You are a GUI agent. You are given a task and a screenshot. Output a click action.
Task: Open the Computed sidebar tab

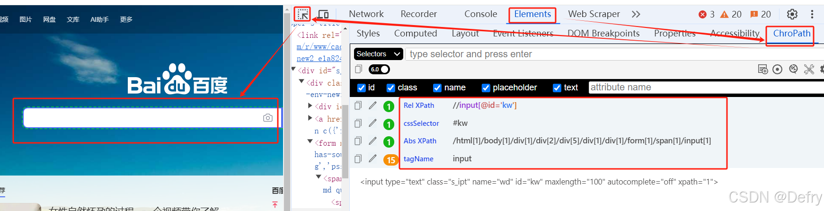tap(416, 34)
